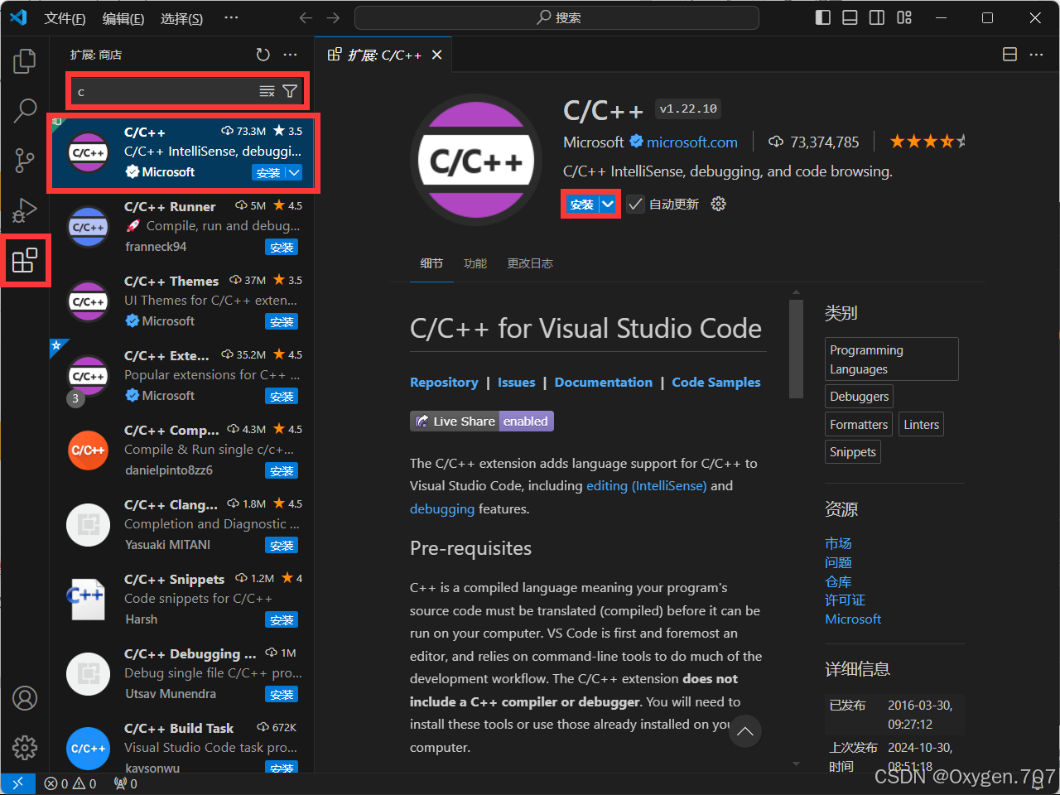Switch to the Changelog tab
The width and height of the screenshot is (1060, 795).
(530, 263)
